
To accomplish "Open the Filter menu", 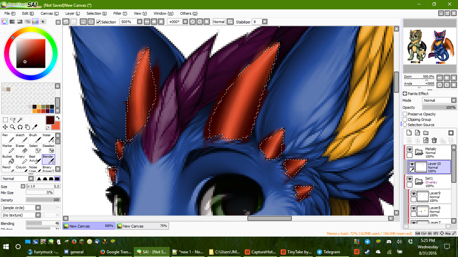I will [x=120, y=13].
